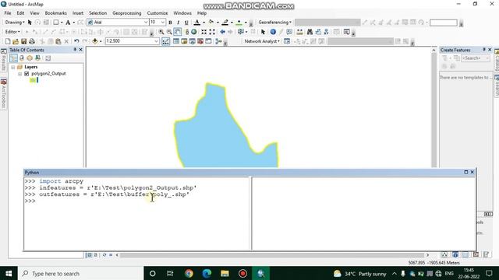Open the Geoprocessing menu
499x280 pixels.
click(x=126, y=13)
